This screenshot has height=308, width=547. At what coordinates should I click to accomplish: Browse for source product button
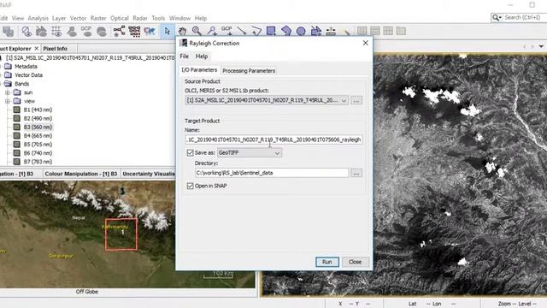(x=356, y=101)
